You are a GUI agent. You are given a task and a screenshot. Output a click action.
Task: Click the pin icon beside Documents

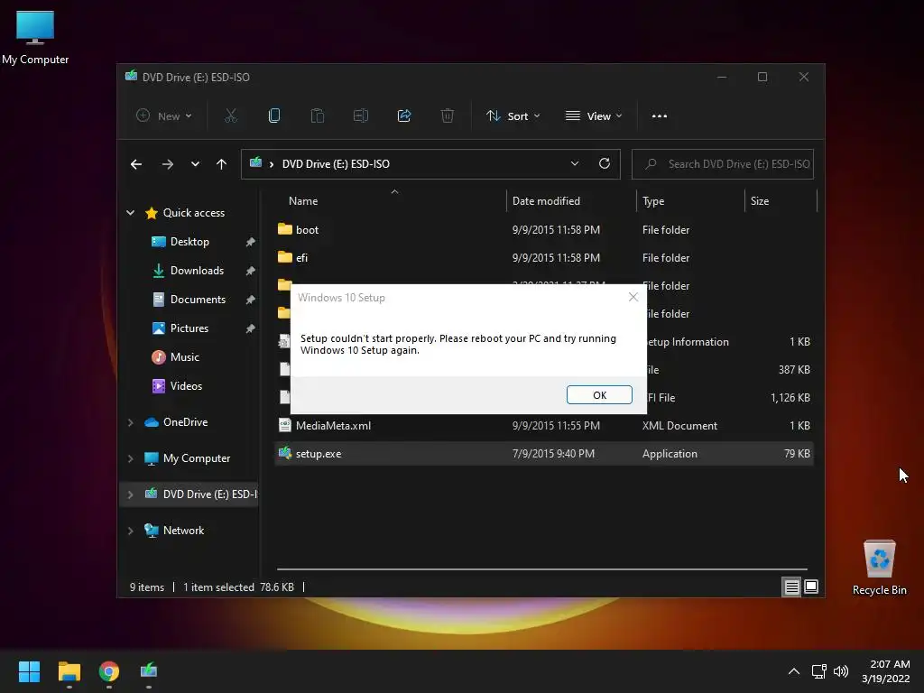pyautogui.click(x=251, y=300)
